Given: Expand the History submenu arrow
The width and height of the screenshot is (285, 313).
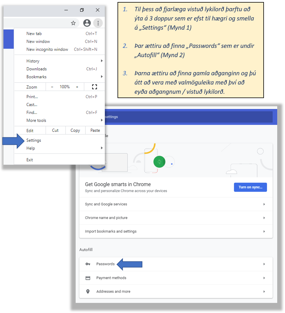Looking at the screenshot, I should 101,61.
